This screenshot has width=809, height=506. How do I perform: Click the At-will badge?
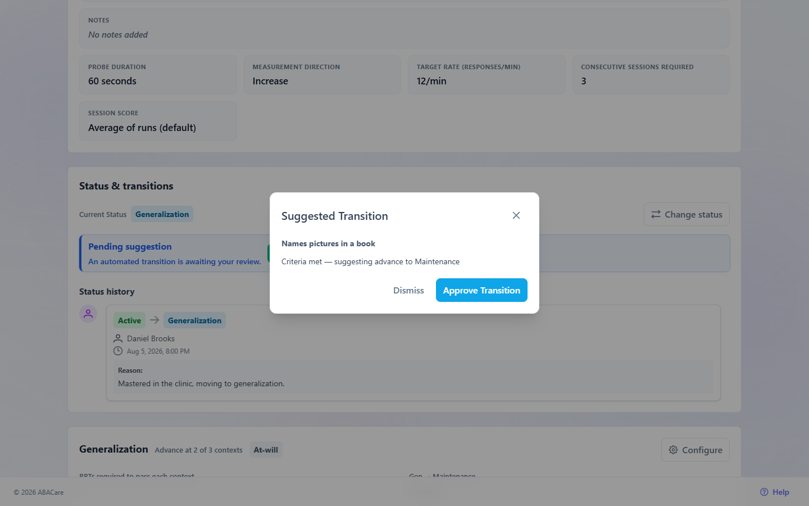266,450
